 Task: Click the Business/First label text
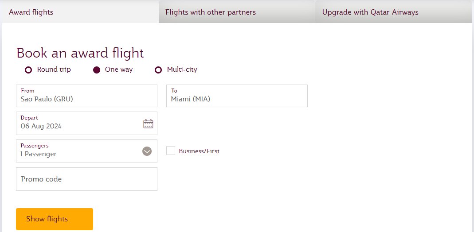(x=199, y=151)
